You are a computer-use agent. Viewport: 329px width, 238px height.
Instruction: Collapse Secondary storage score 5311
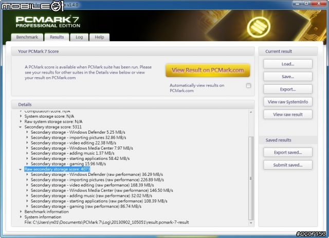click(21, 127)
